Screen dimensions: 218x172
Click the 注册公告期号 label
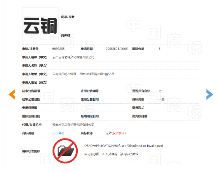90,91
